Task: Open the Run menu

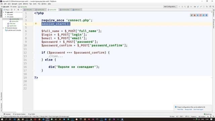Action: tap(31, 4)
